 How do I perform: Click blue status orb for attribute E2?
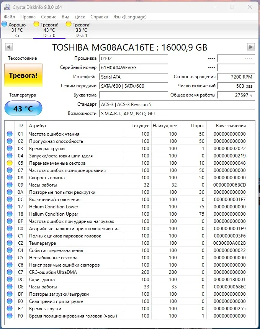point(10,308)
